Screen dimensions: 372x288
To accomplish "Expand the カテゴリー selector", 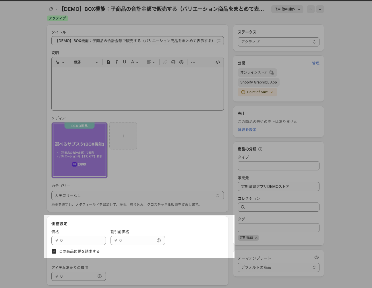I will [137, 196].
